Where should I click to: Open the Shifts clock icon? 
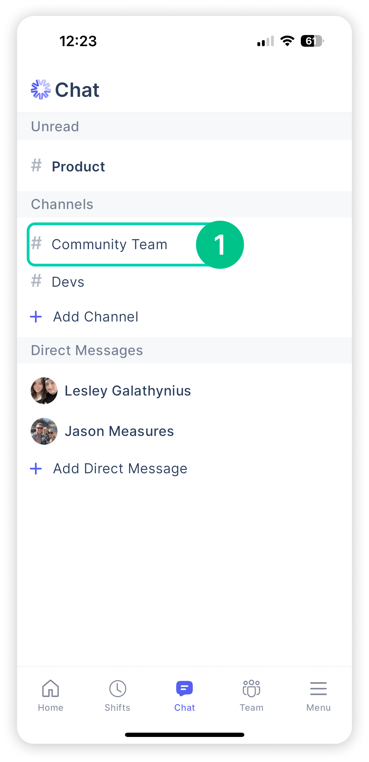pyautogui.click(x=118, y=688)
